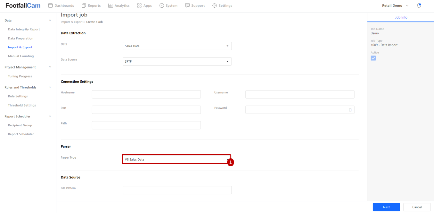Click the Hostname input field
This screenshot has height=213, width=434.
pyautogui.click(x=146, y=94)
